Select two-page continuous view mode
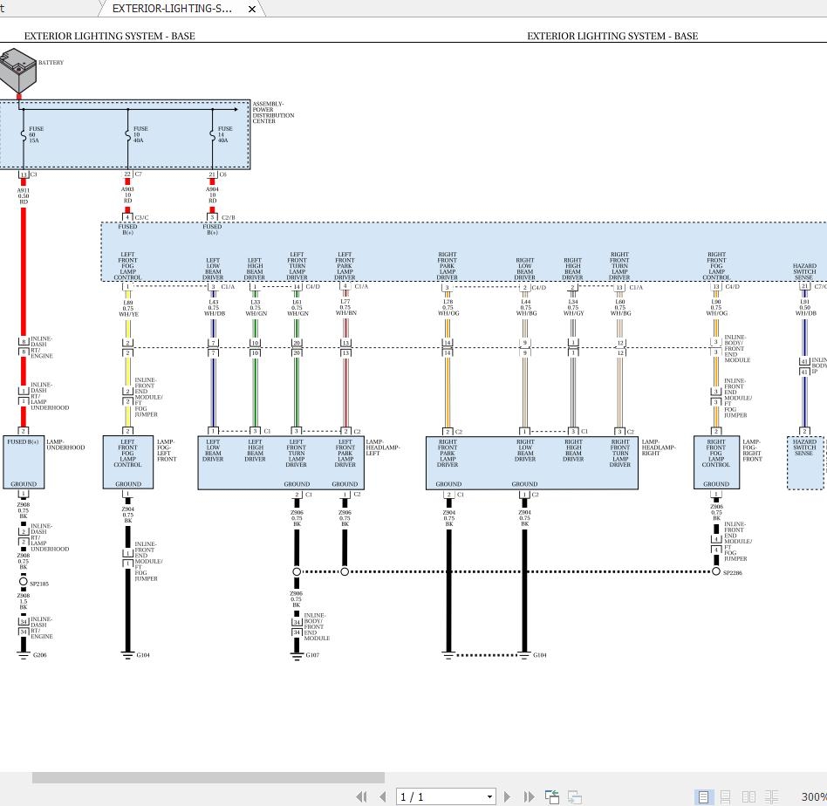Viewport: 827px width, 806px height. click(772, 796)
